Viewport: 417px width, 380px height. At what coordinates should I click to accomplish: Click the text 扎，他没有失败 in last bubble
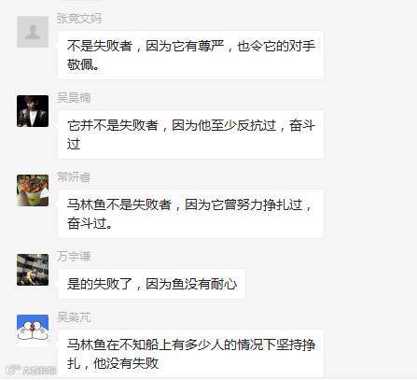tap(113, 363)
